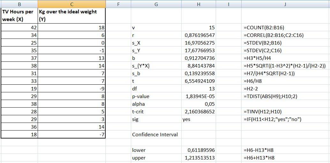330x163 pixels.
Task: Select the "p-value" label cell
Action: (156, 96)
